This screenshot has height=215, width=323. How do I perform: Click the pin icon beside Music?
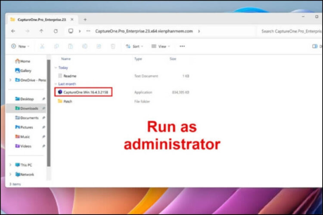click(43, 137)
